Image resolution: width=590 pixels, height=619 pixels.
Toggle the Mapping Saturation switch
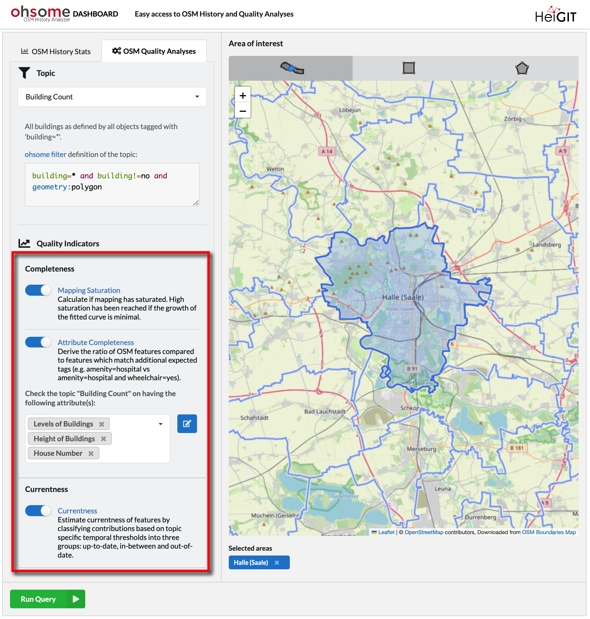(x=38, y=291)
